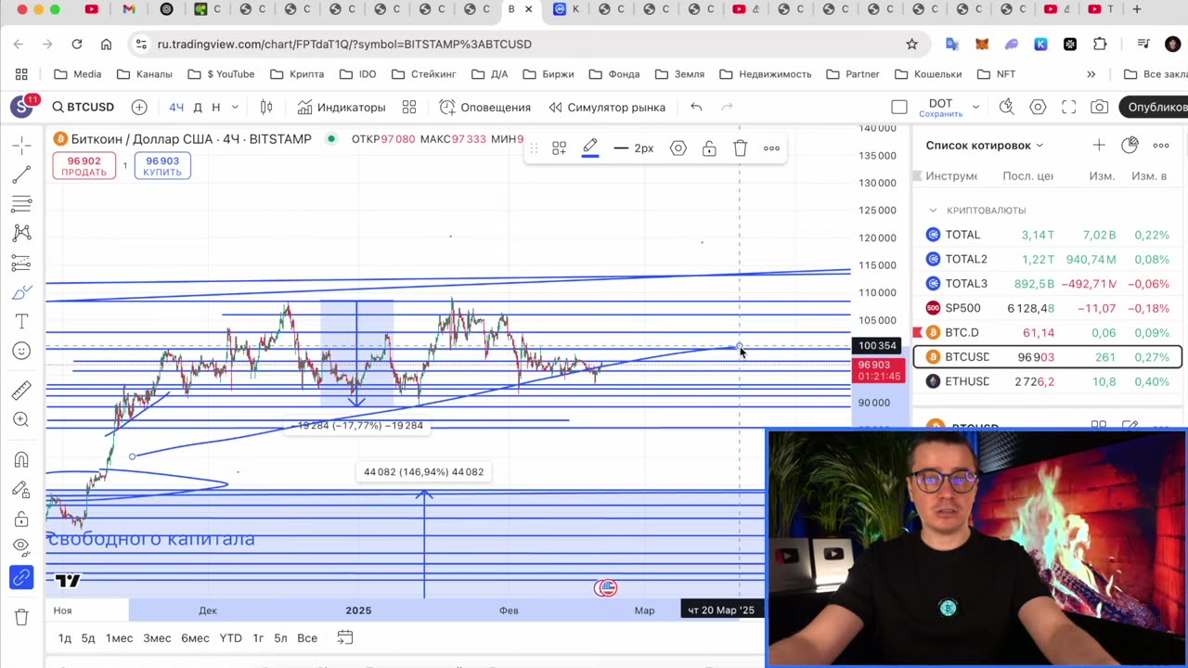Open drawing templates in floating toolbar
Viewport: 1188px width, 668px height.
(559, 148)
